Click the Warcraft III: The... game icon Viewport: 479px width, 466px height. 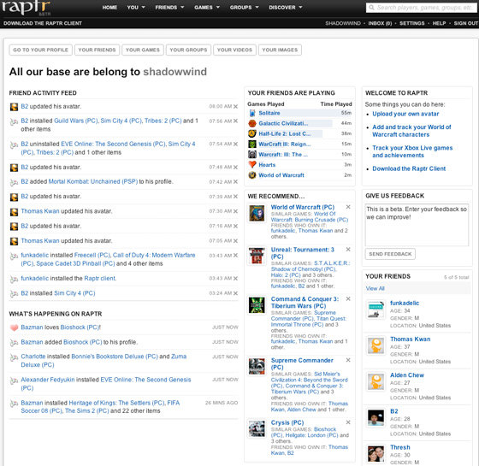pos(252,155)
